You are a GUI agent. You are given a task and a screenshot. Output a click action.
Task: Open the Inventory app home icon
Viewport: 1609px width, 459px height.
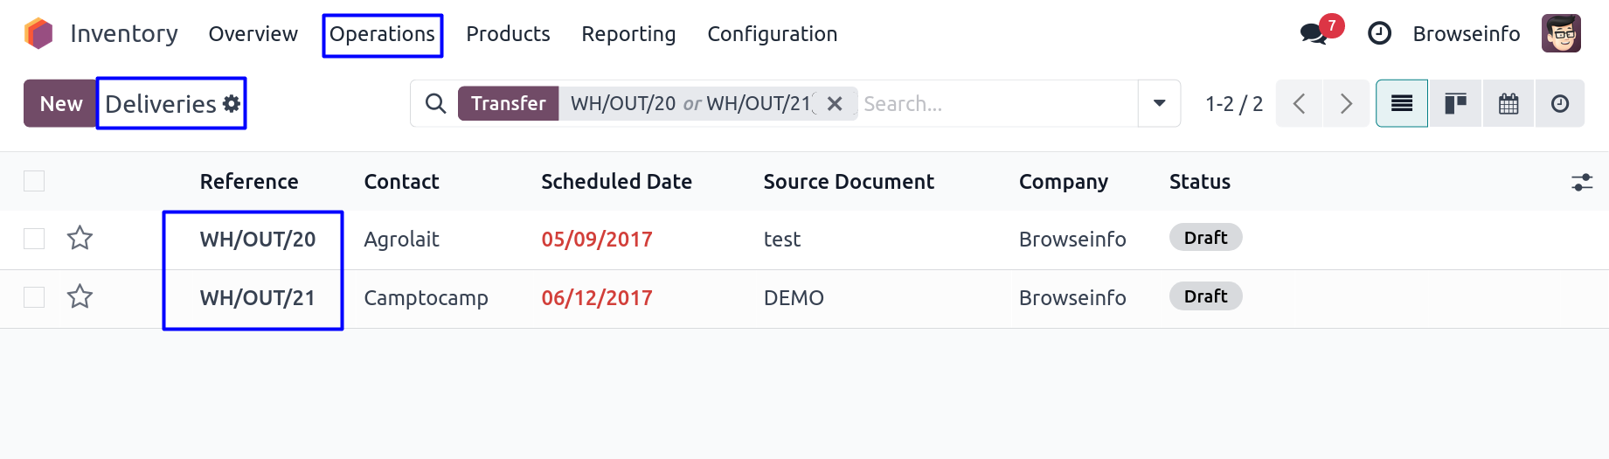pyautogui.click(x=38, y=34)
